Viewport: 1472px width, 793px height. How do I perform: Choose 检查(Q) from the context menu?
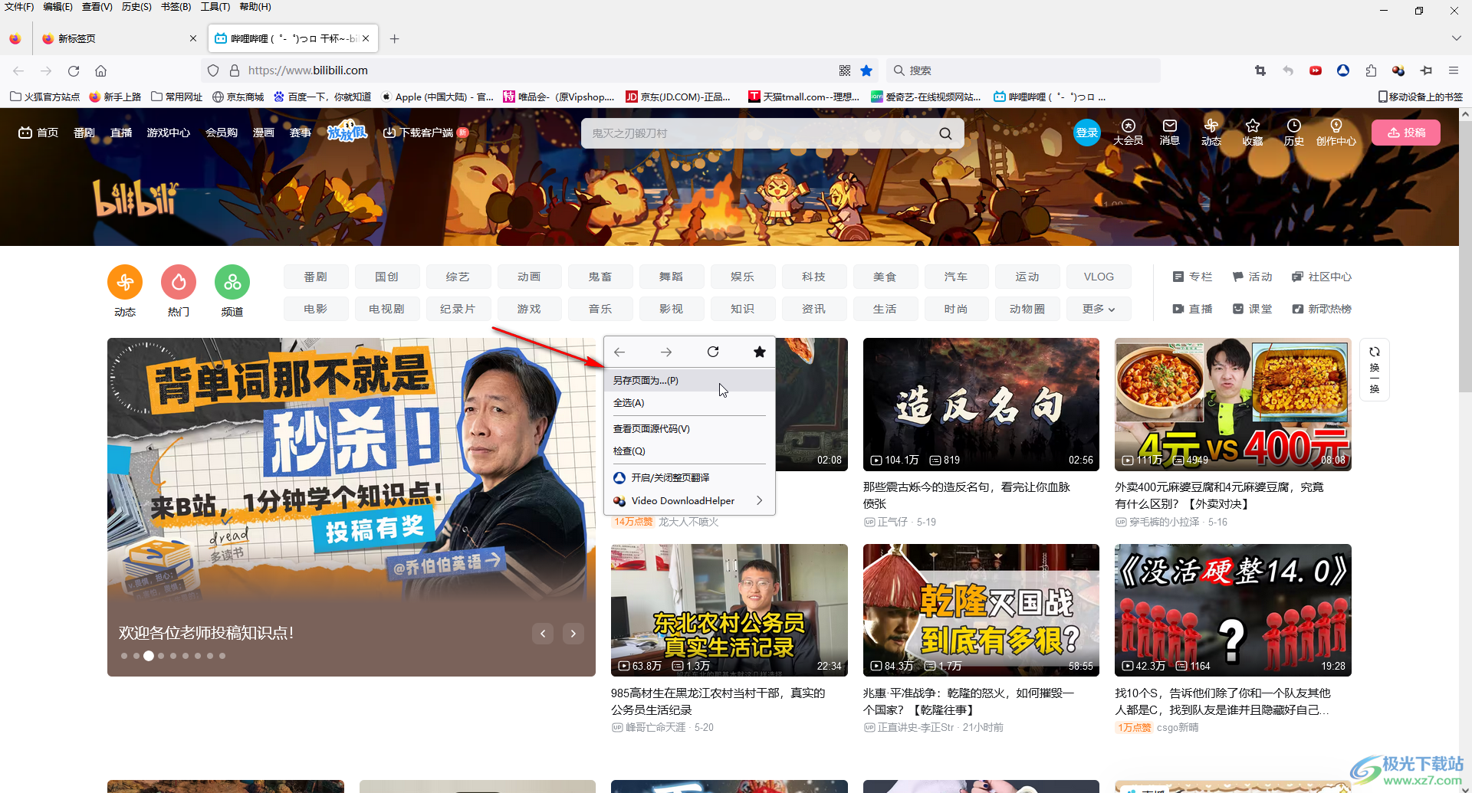[690, 451]
